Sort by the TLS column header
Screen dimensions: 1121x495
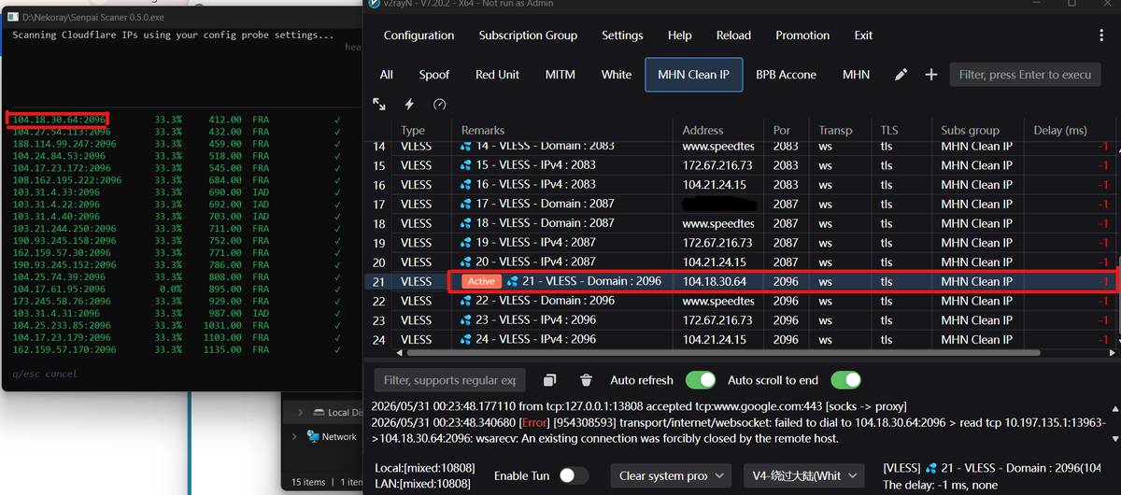[901, 131]
